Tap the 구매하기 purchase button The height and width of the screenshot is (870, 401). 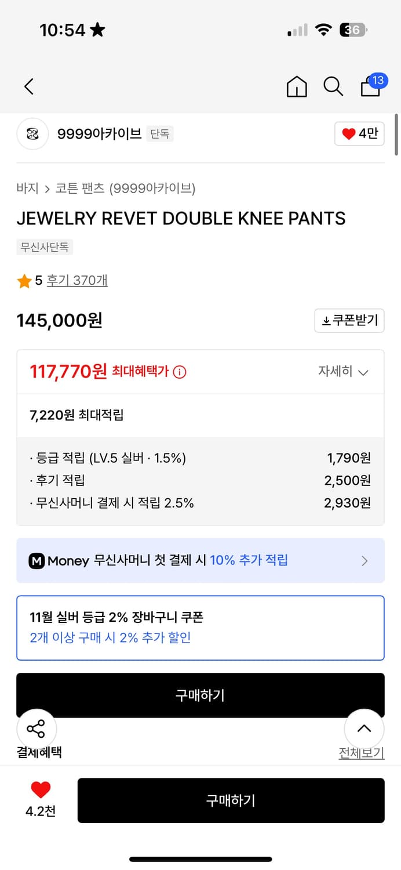pos(231,800)
